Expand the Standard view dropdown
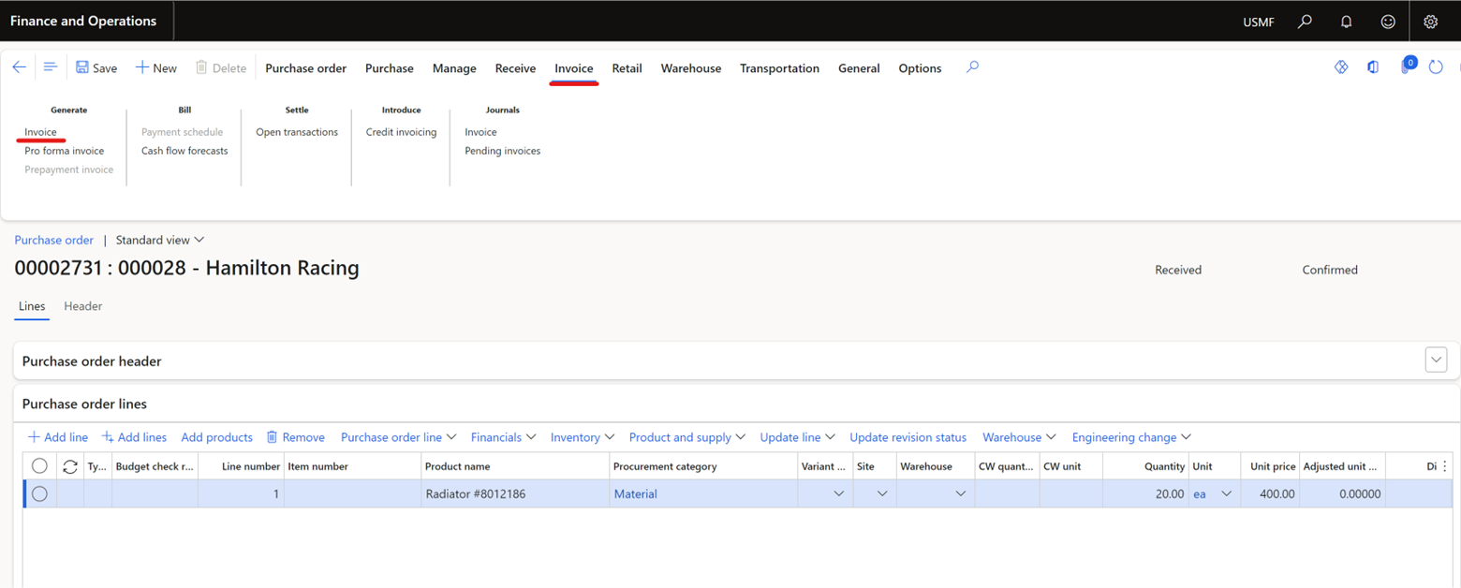1461x588 pixels. tap(159, 241)
